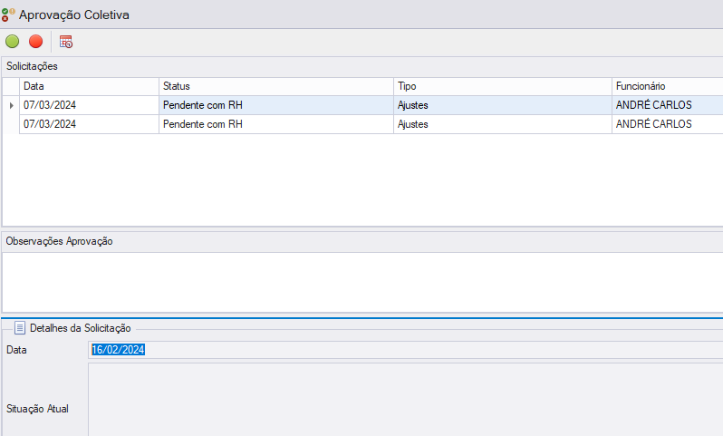The height and width of the screenshot is (436, 723).
Task: Click the red reject circle icon
Action: click(x=35, y=42)
